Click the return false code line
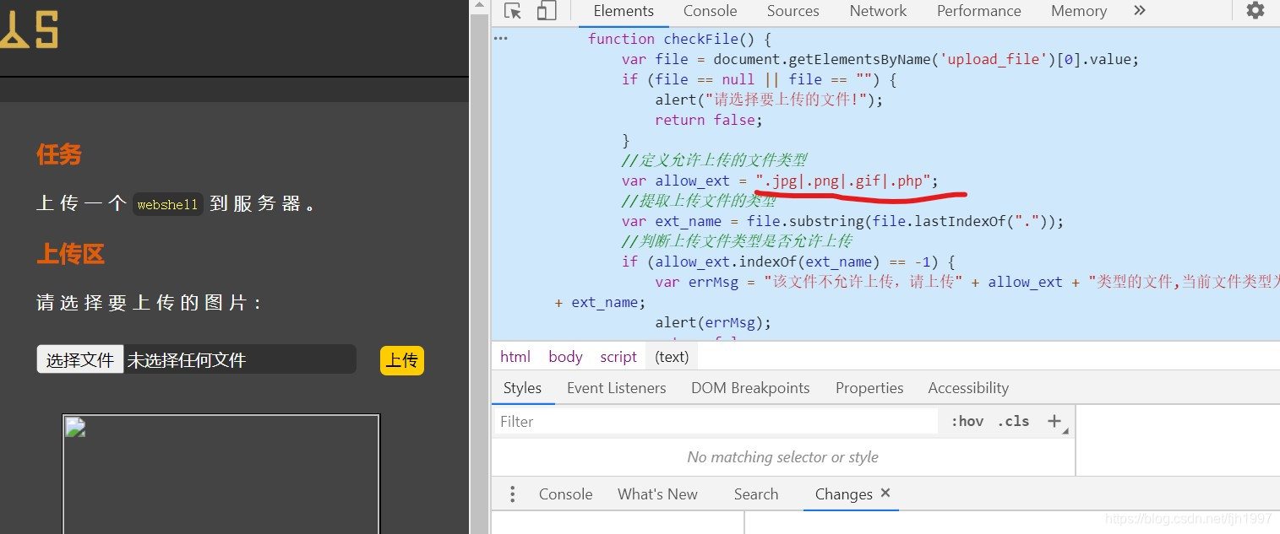The image size is (1280, 534). click(x=709, y=120)
